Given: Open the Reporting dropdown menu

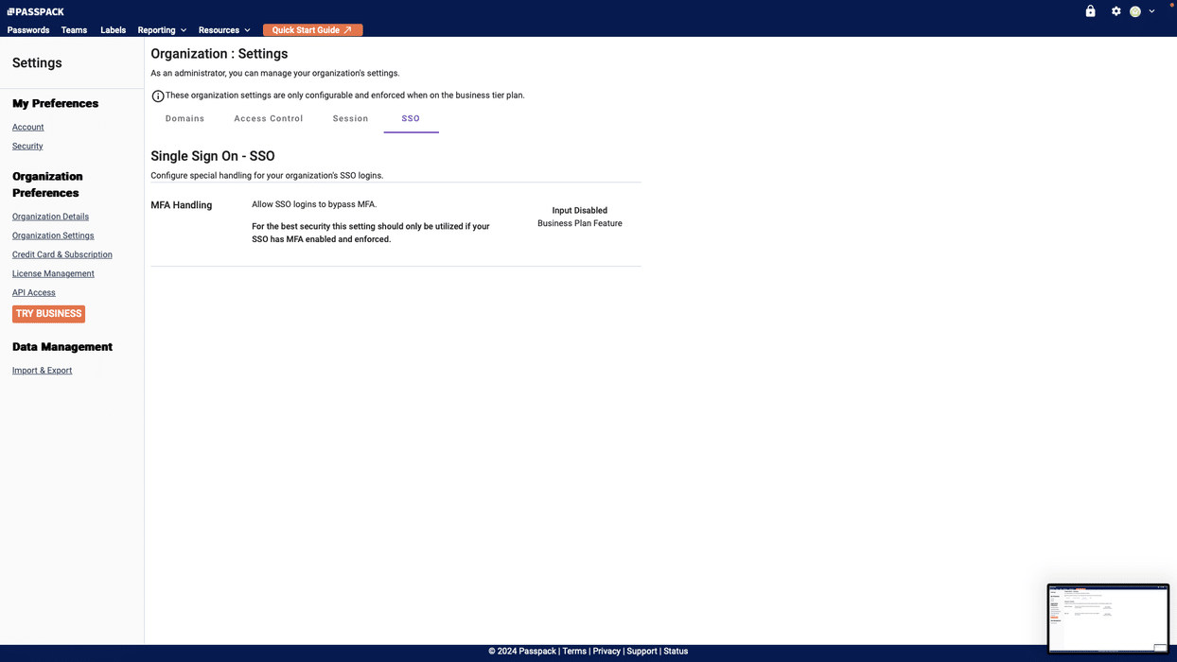Looking at the screenshot, I should coord(162,30).
